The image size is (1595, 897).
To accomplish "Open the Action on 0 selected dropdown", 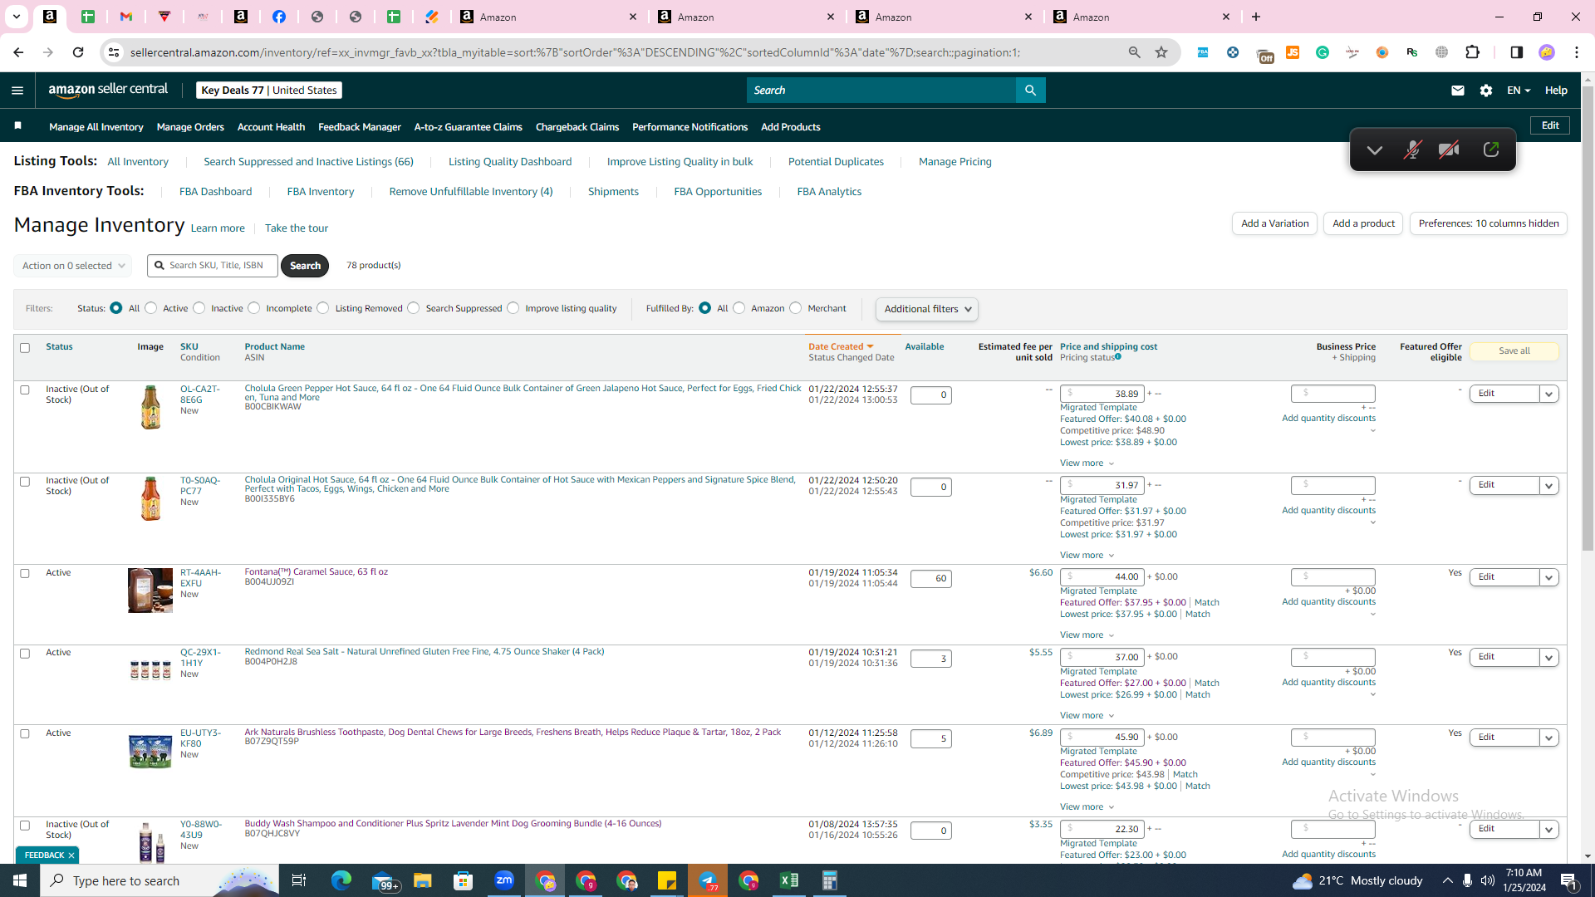I will [73, 266].
